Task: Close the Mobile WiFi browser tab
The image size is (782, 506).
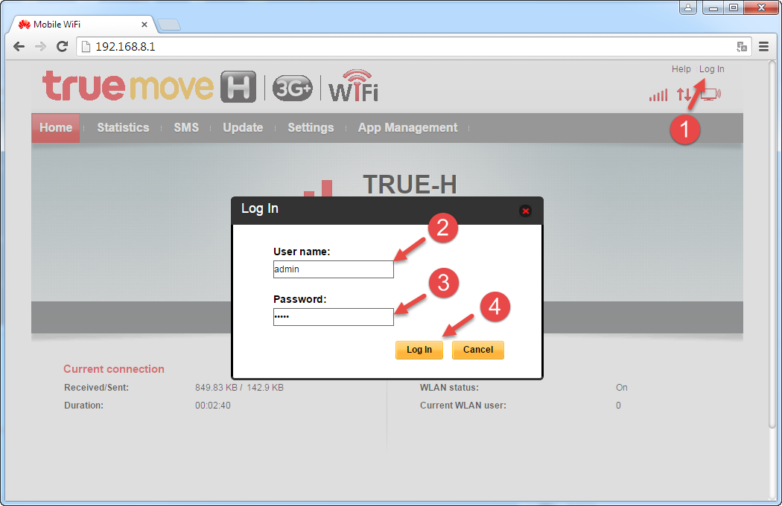Action: [x=144, y=24]
